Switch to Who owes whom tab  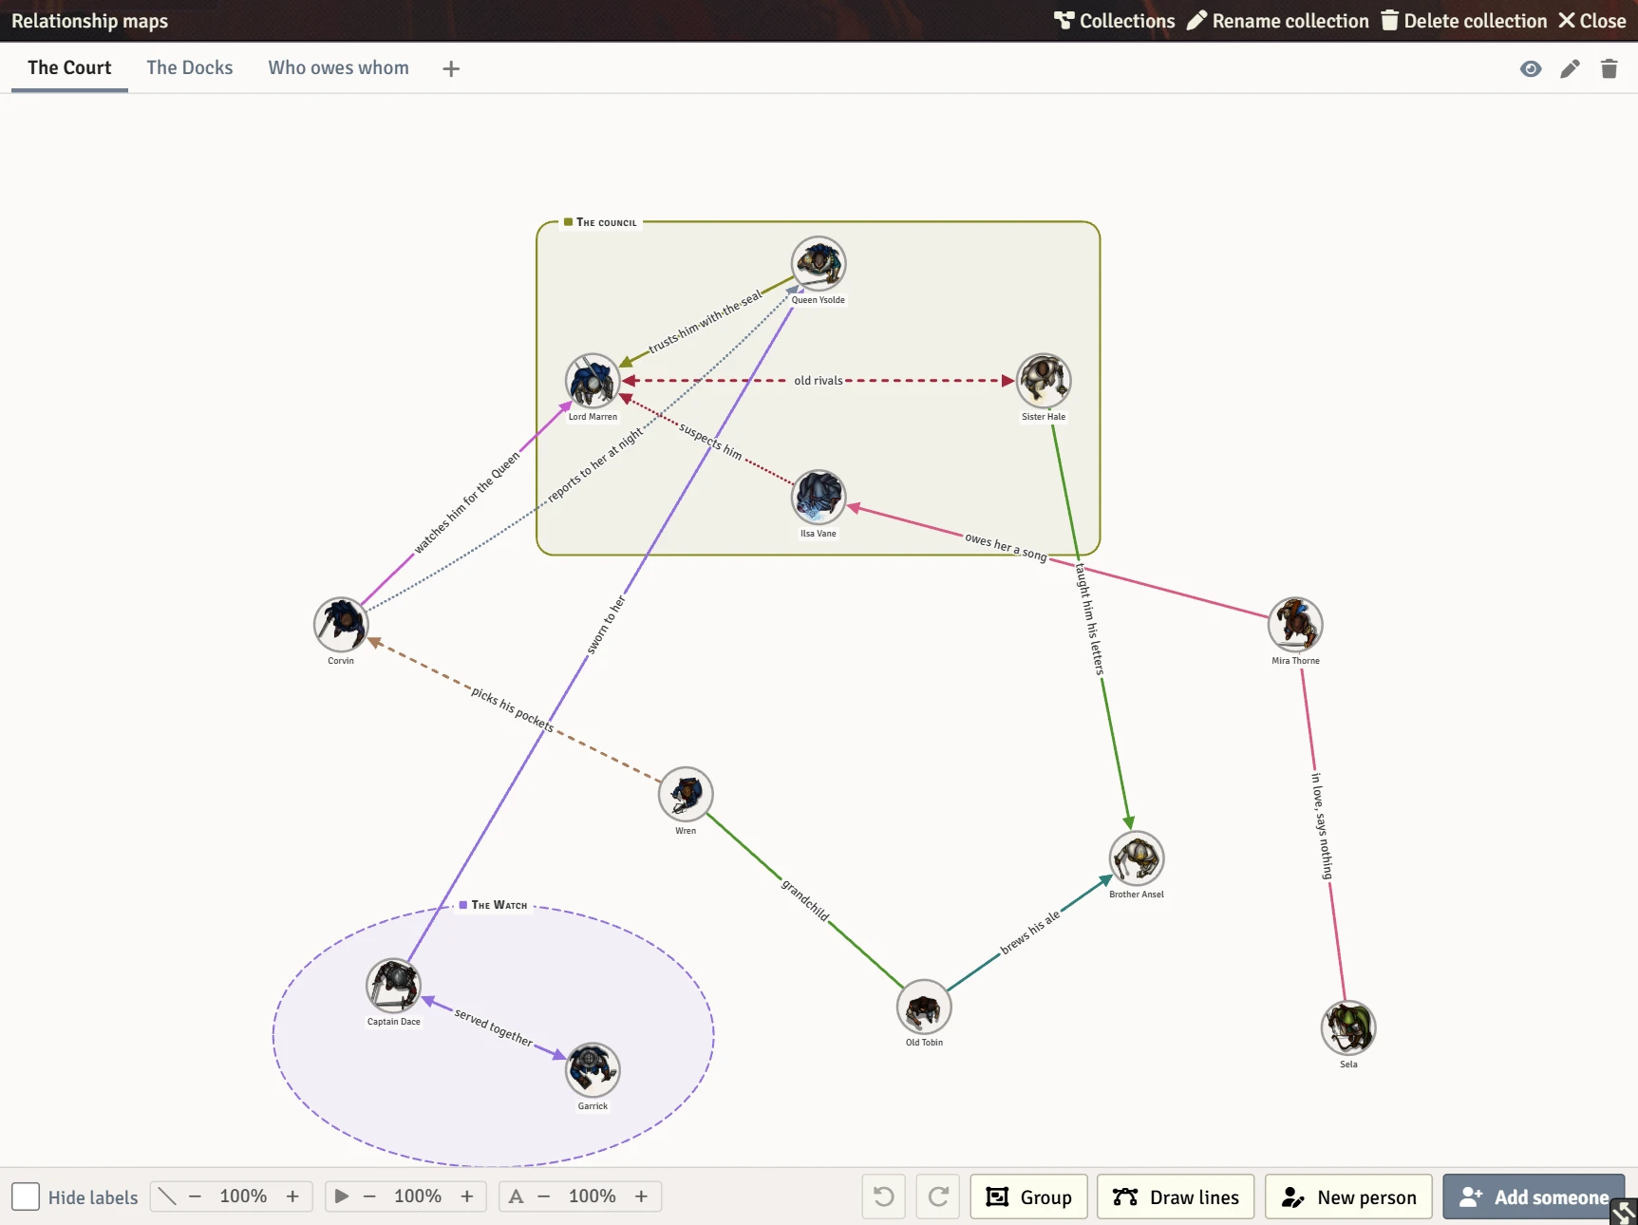point(338,67)
